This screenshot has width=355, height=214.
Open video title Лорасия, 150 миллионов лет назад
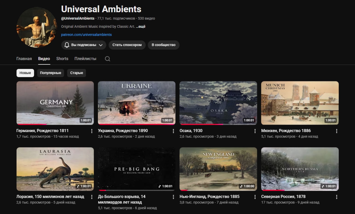click(50, 197)
